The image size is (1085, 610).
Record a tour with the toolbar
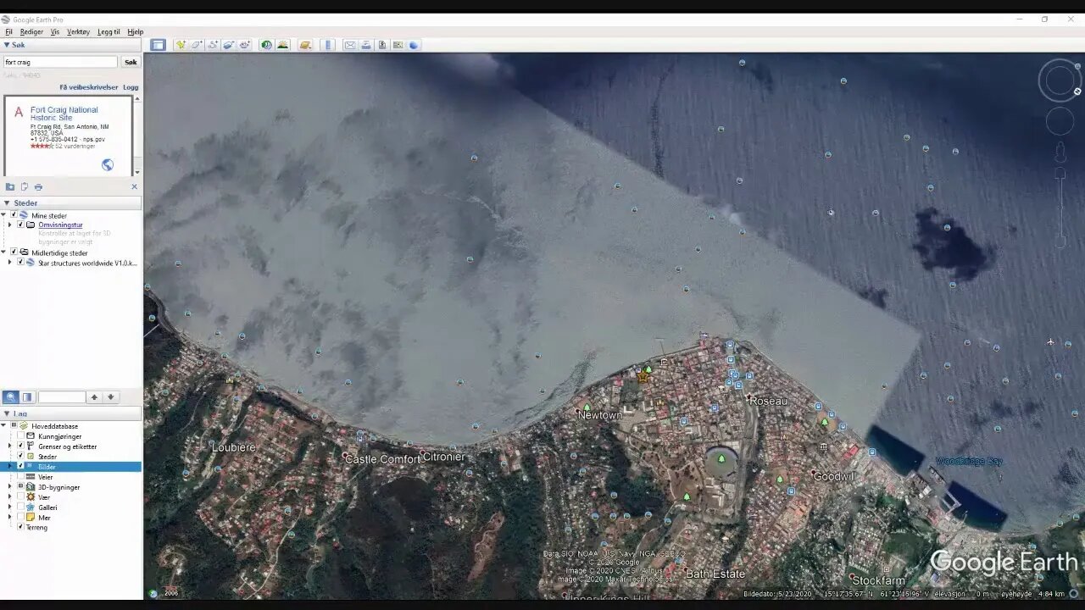tap(245, 45)
